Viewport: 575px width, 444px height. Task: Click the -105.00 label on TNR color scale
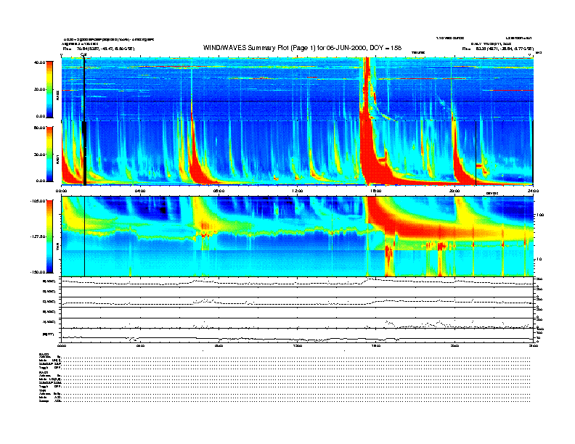click(x=38, y=201)
